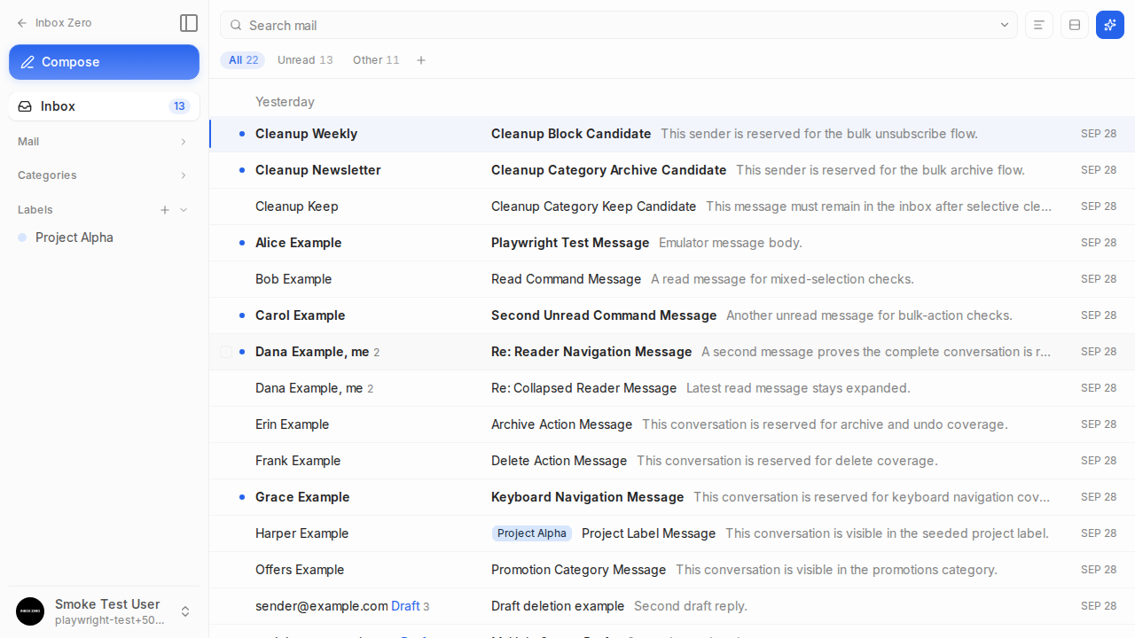Screen dimensions: 1135x638
Task: Switch to the All tab
Action: pyautogui.click(x=243, y=60)
